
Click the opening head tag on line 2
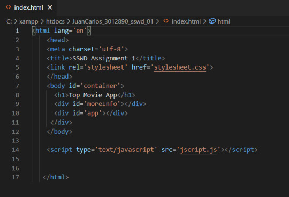pos(57,40)
